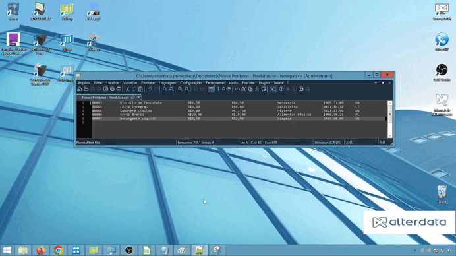Toggle Show all characters pilcrow icon

pos(218,89)
